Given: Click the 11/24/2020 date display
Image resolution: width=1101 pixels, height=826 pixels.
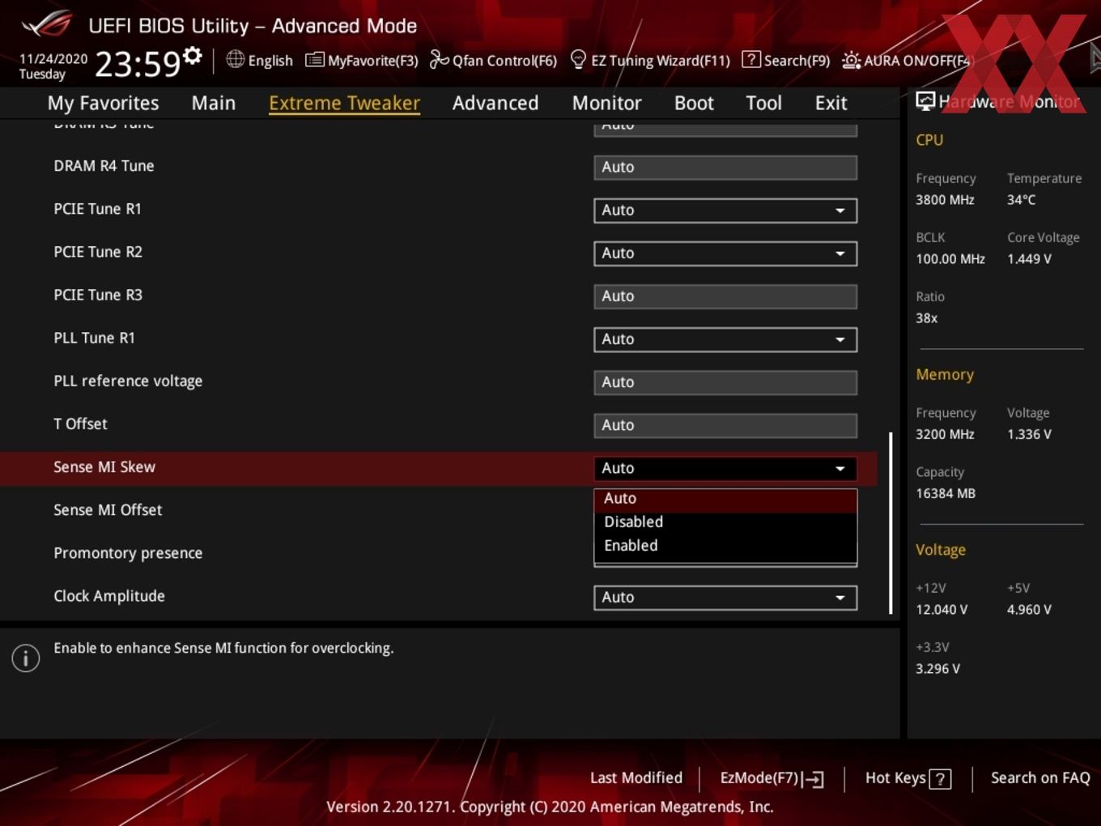Looking at the screenshot, I should [53, 59].
